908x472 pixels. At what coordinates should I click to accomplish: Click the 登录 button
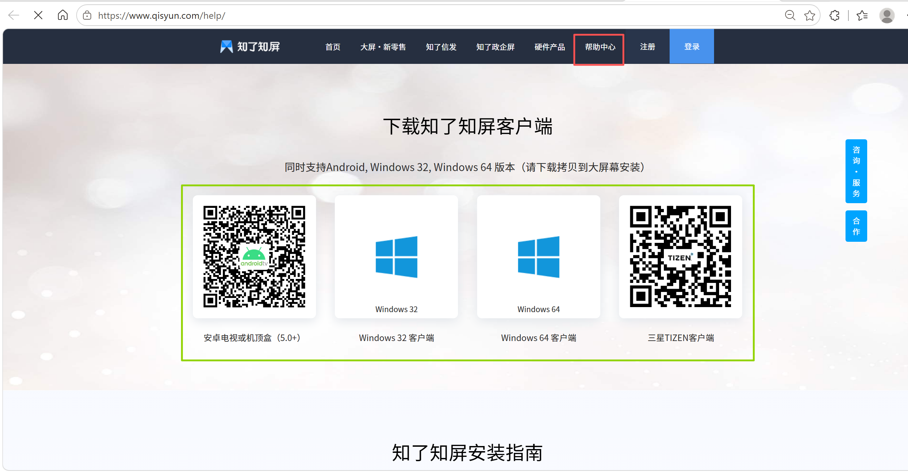coord(692,47)
